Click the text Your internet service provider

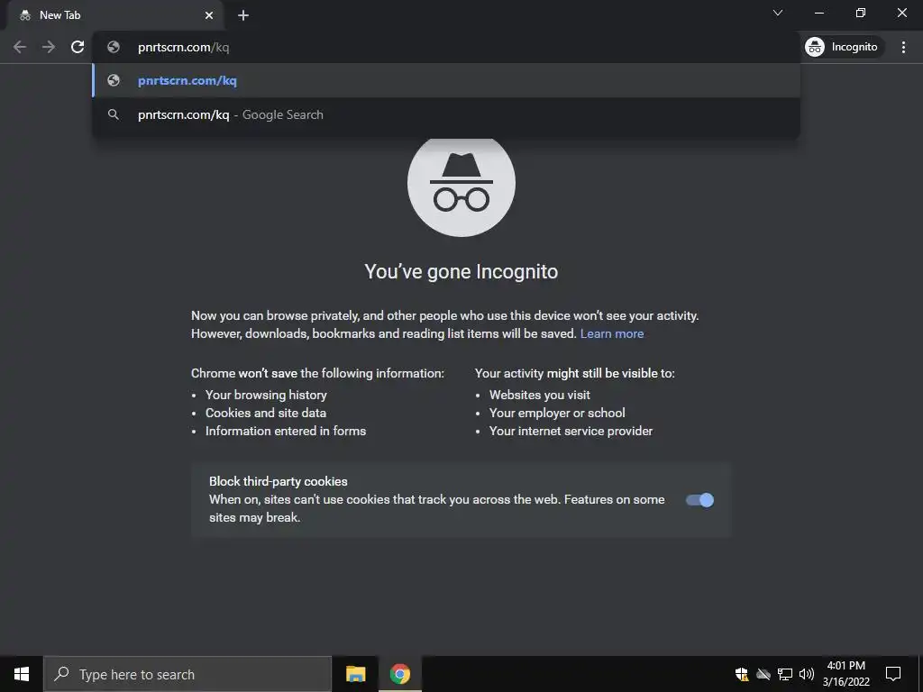(571, 431)
